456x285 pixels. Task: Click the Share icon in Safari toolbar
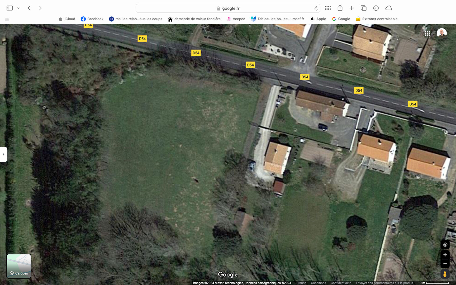pos(340,8)
